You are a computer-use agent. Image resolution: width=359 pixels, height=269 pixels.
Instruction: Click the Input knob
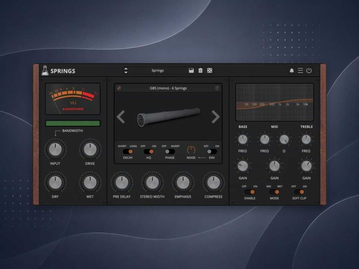[55, 149]
